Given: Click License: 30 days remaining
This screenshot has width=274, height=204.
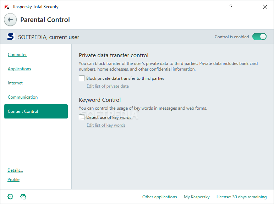Looking at the screenshot, I should pyautogui.click(x=241, y=197).
